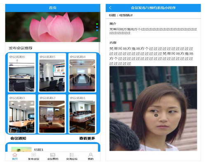Click the 会议通知 section heading

pos(18,138)
